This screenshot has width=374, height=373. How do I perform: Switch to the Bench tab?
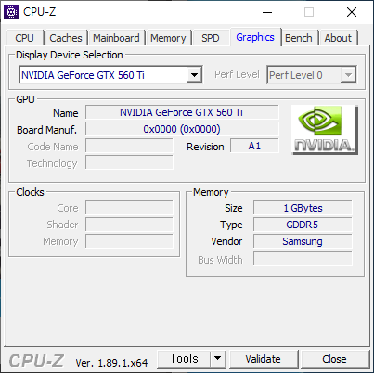click(299, 38)
